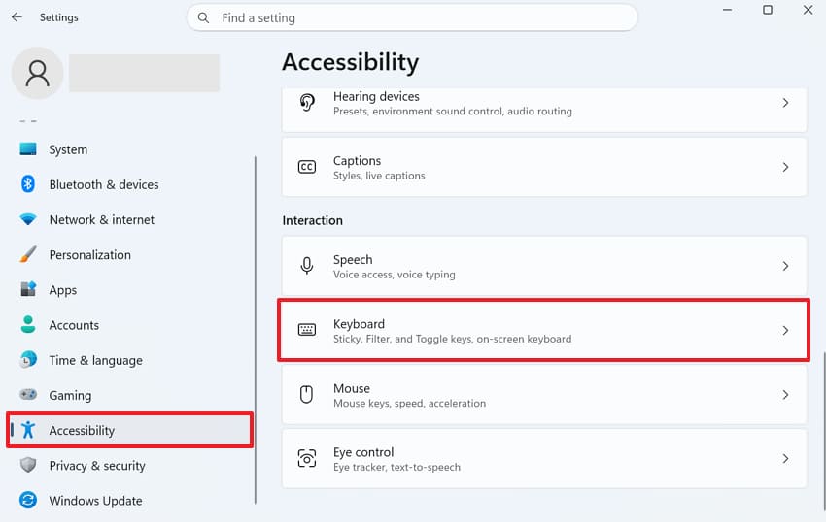Open Mouse accessibility settings
Image resolution: width=826 pixels, height=522 pixels.
pyautogui.click(x=544, y=394)
